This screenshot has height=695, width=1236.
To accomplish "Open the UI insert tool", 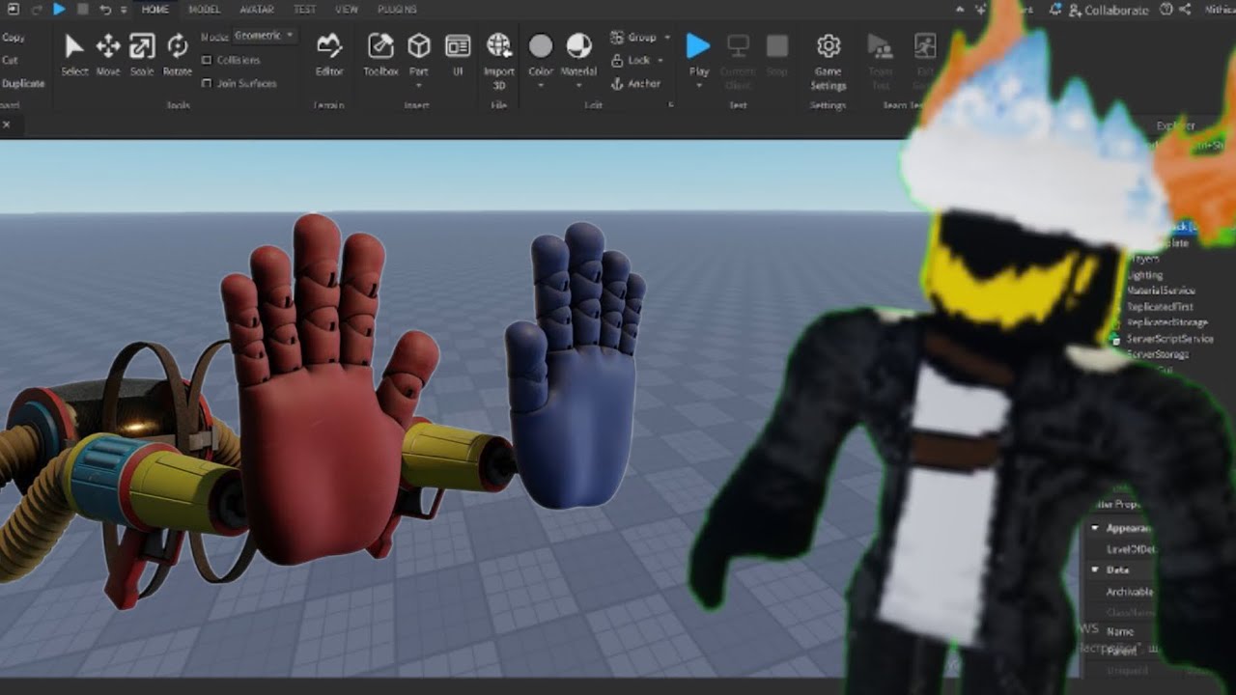I will tap(457, 45).
